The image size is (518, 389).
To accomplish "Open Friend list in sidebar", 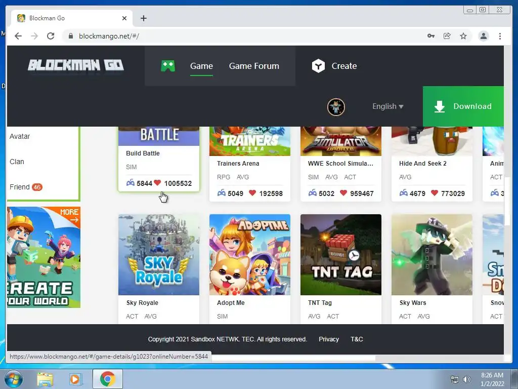I will 20,187.
